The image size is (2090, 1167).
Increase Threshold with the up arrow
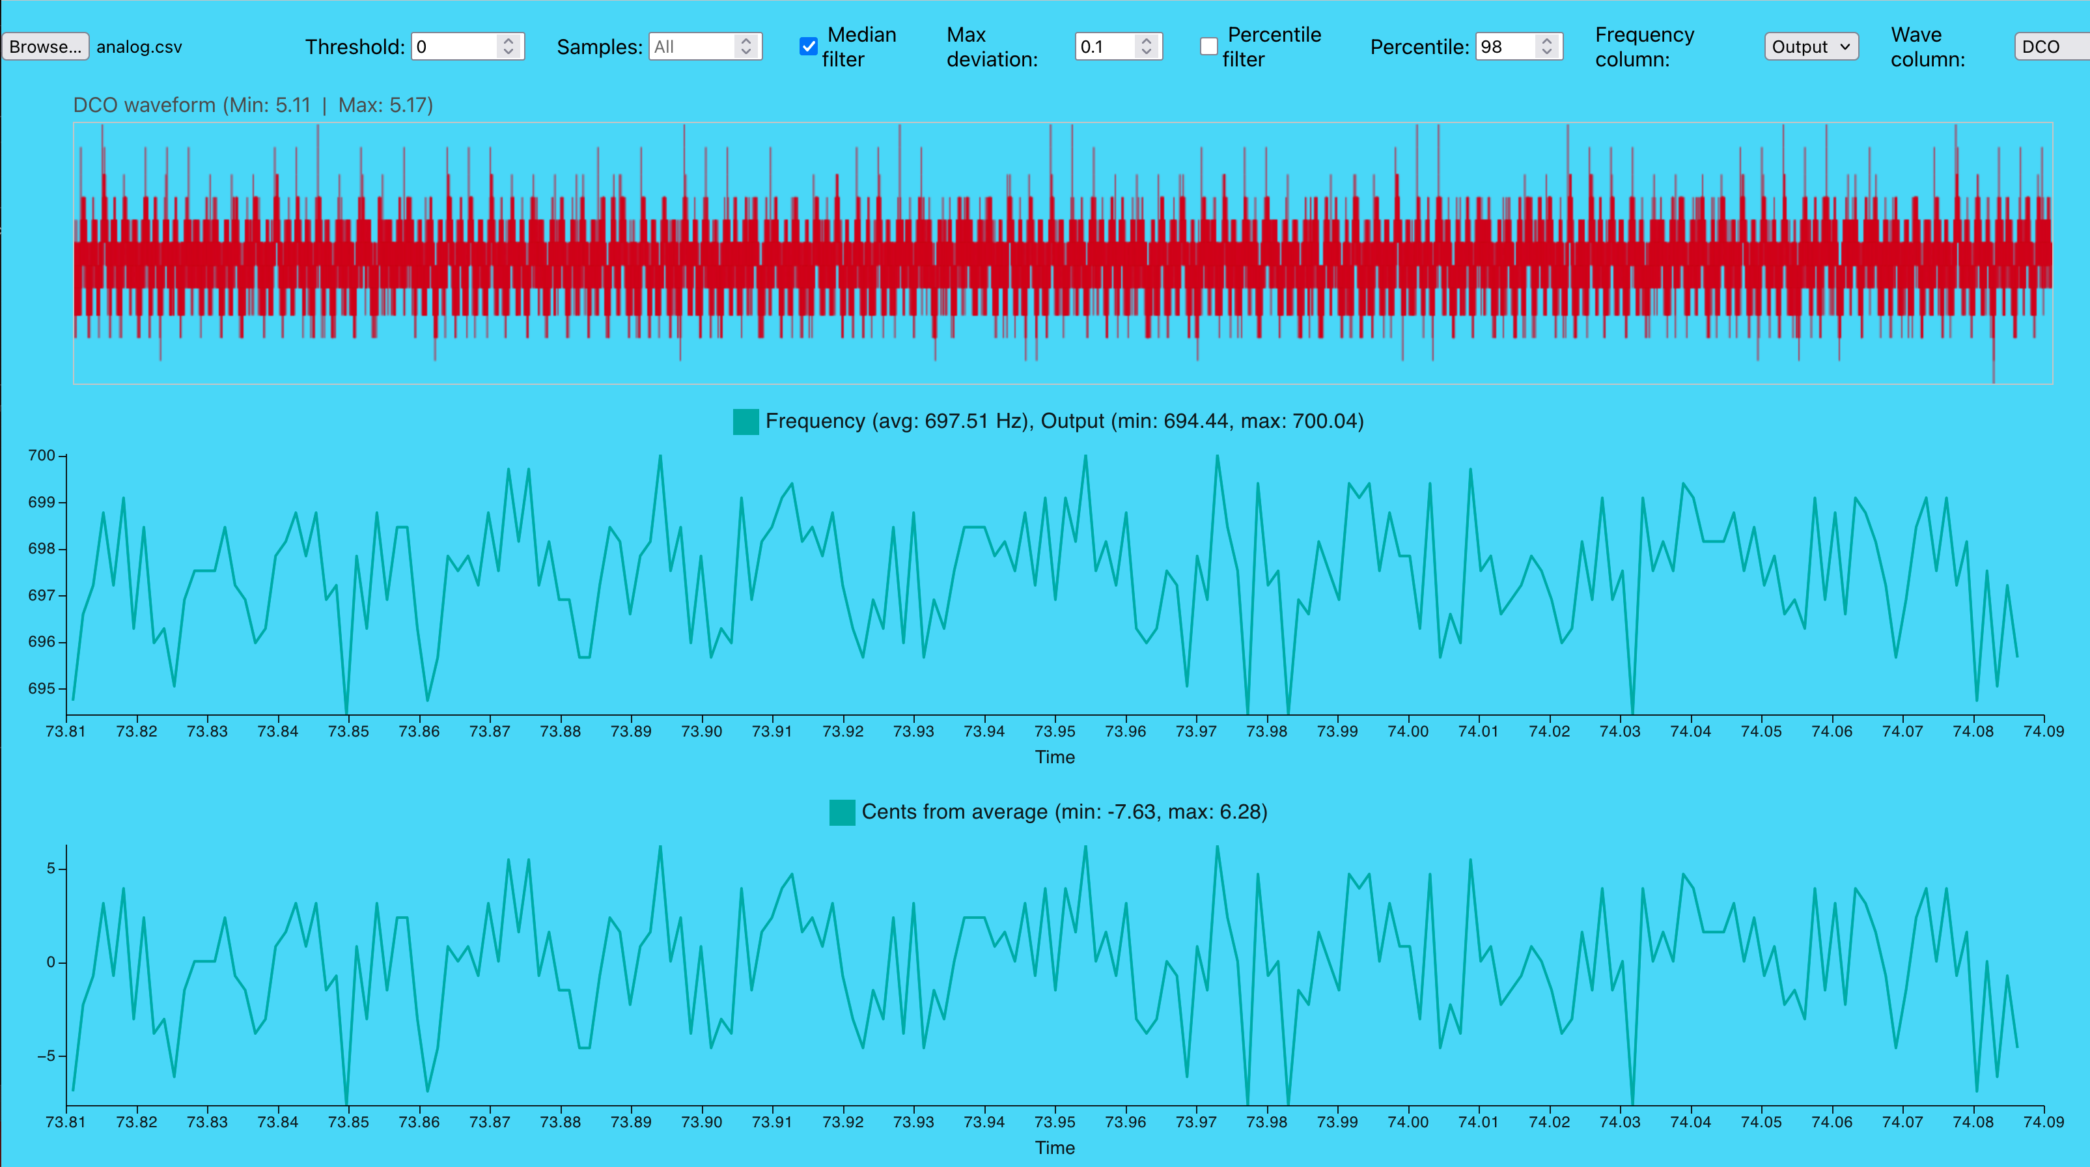(x=509, y=40)
